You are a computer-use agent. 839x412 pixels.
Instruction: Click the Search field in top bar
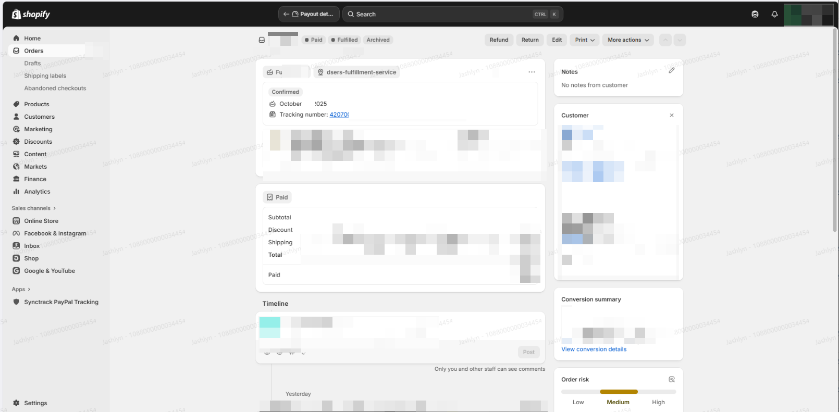443,14
